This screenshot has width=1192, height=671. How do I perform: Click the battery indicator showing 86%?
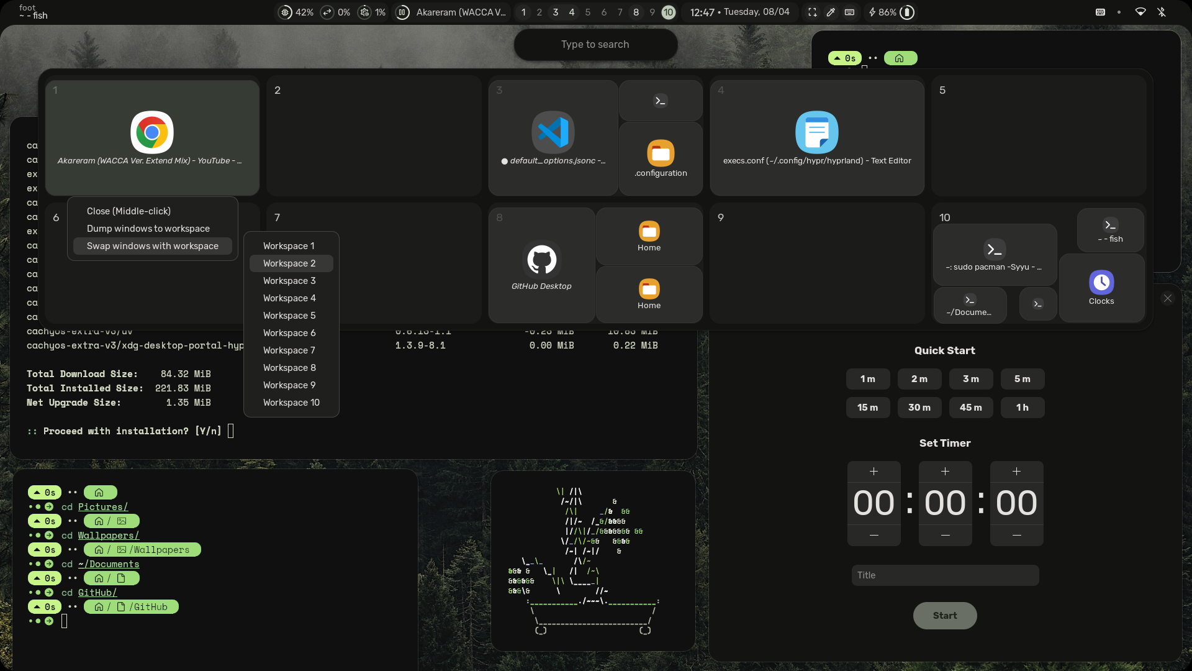(x=891, y=12)
